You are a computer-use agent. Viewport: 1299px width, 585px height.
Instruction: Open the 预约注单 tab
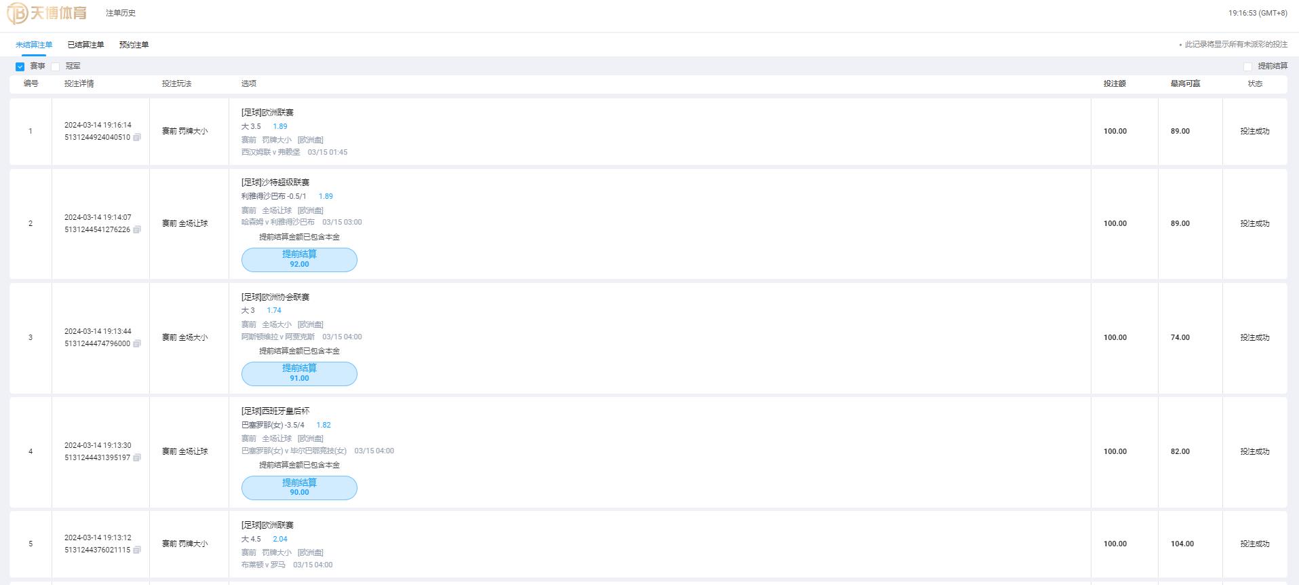pyautogui.click(x=134, y=45)
